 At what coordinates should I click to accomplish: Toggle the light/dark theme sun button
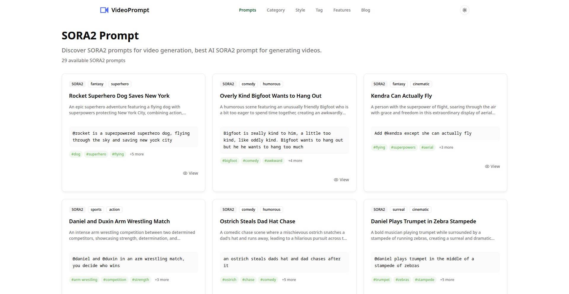click(x=464, y=10)
